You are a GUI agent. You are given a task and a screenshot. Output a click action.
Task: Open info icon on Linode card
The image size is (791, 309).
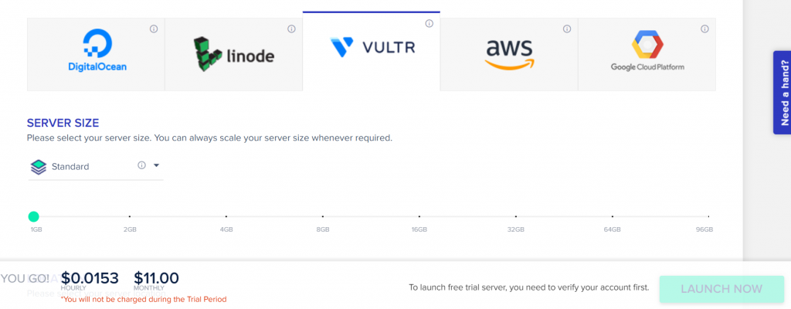click(x=291, y=29)
